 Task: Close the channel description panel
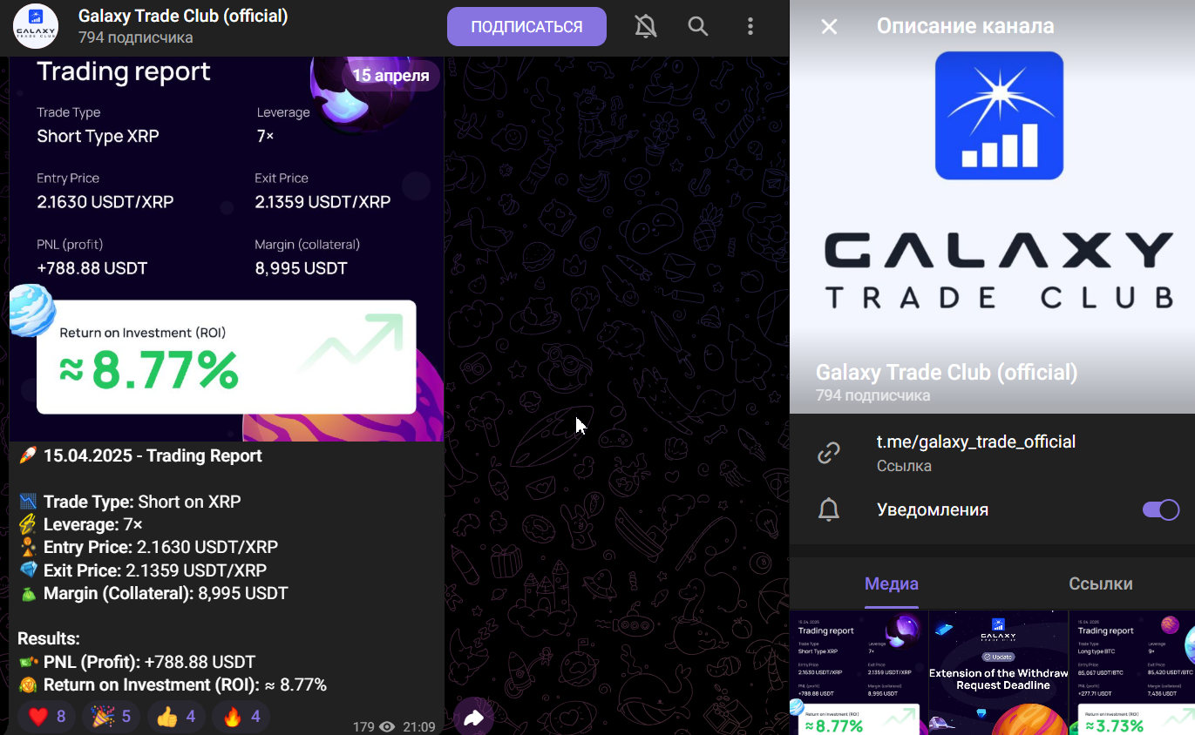click(829, 27)
